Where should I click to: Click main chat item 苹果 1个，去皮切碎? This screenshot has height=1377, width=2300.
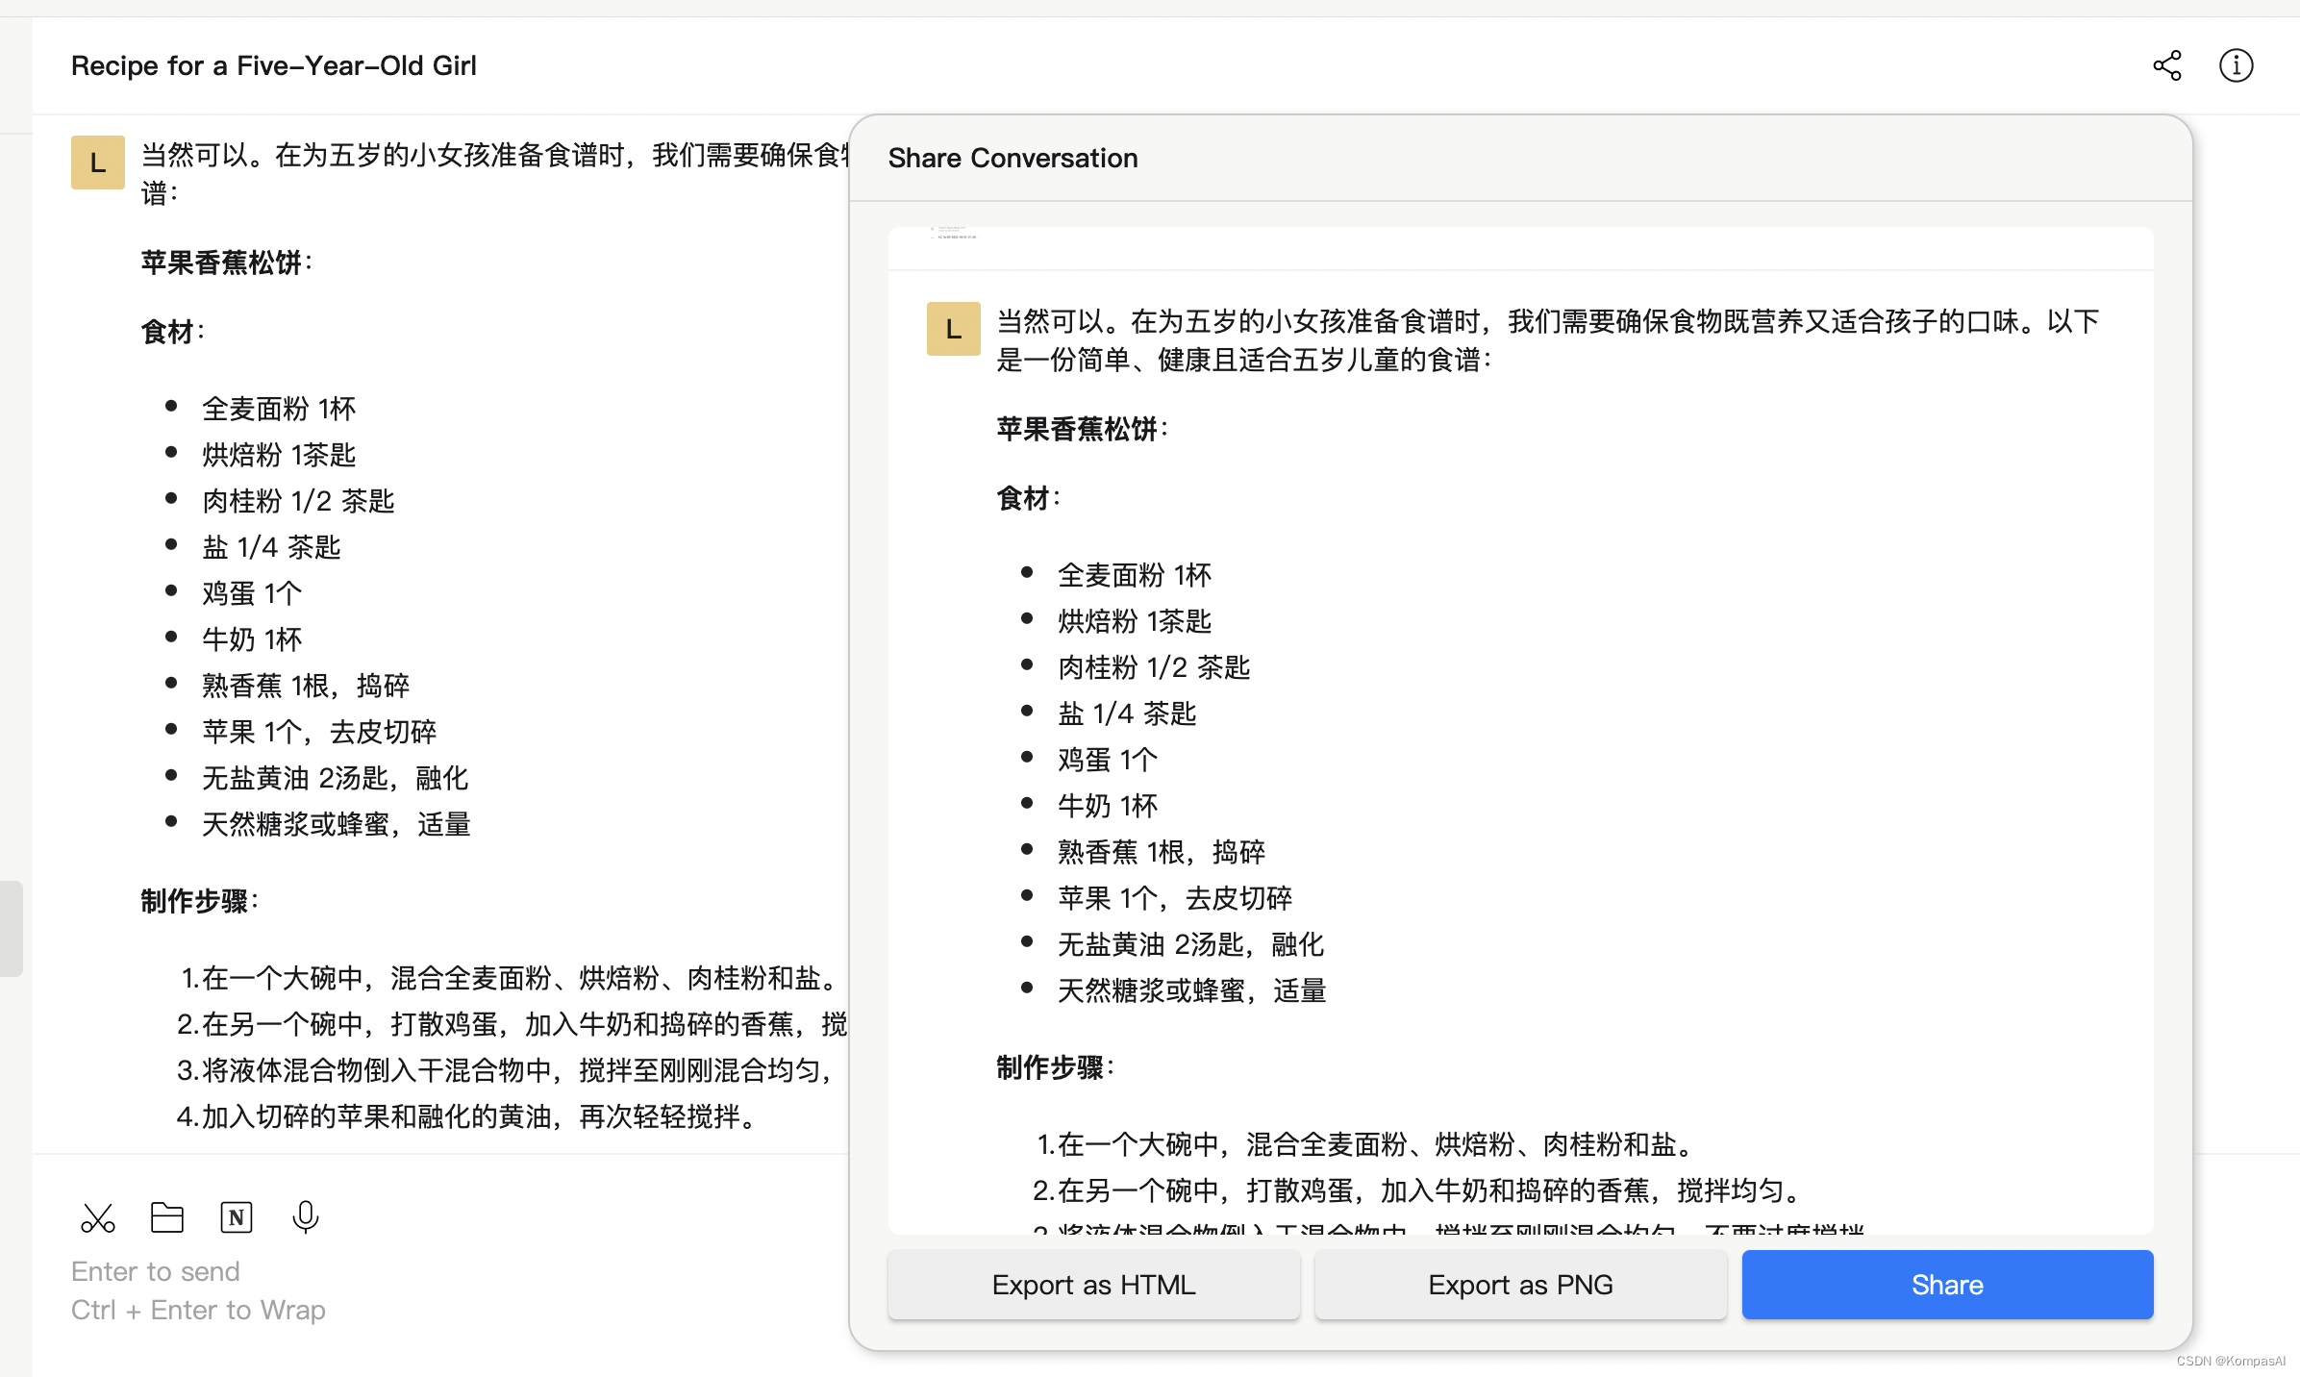[x=319, y=732]
